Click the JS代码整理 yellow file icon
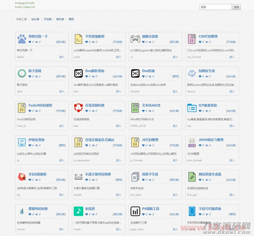The height and width of the screenshot is (236, 254). point(135,143)
